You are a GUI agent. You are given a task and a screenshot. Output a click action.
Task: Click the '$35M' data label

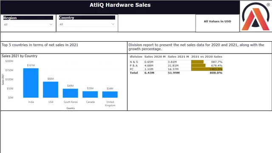(x=90, y=88)
